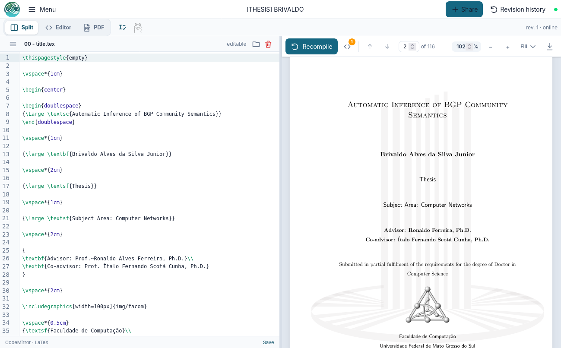Click PDF line Advisor: Ronaldo Ferreira

[428, 230]
